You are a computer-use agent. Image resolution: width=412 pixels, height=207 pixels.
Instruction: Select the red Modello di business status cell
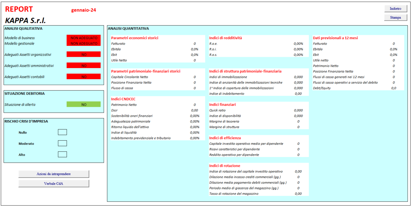pos(84,38)
